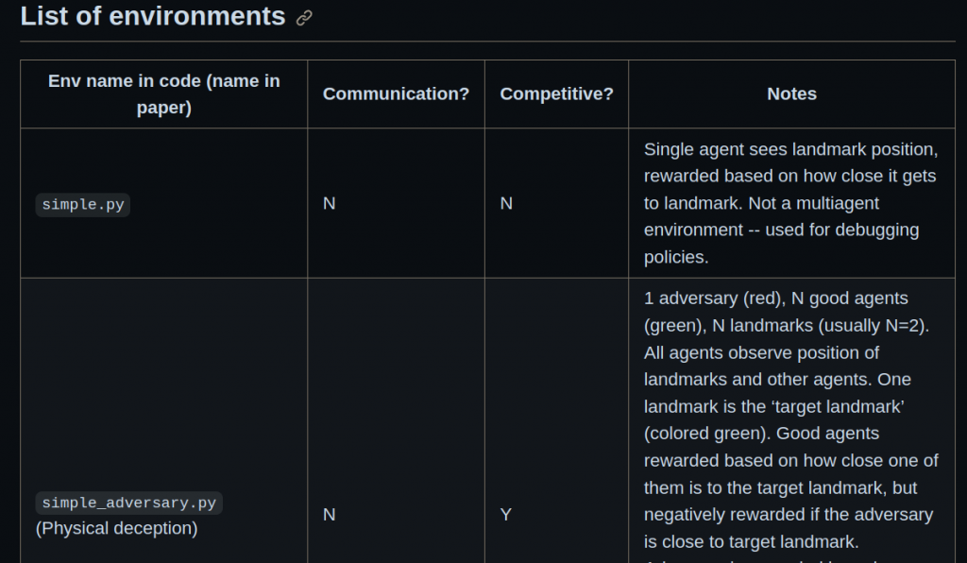Click the 'List of environments' heading

click(x=153, y=16)
